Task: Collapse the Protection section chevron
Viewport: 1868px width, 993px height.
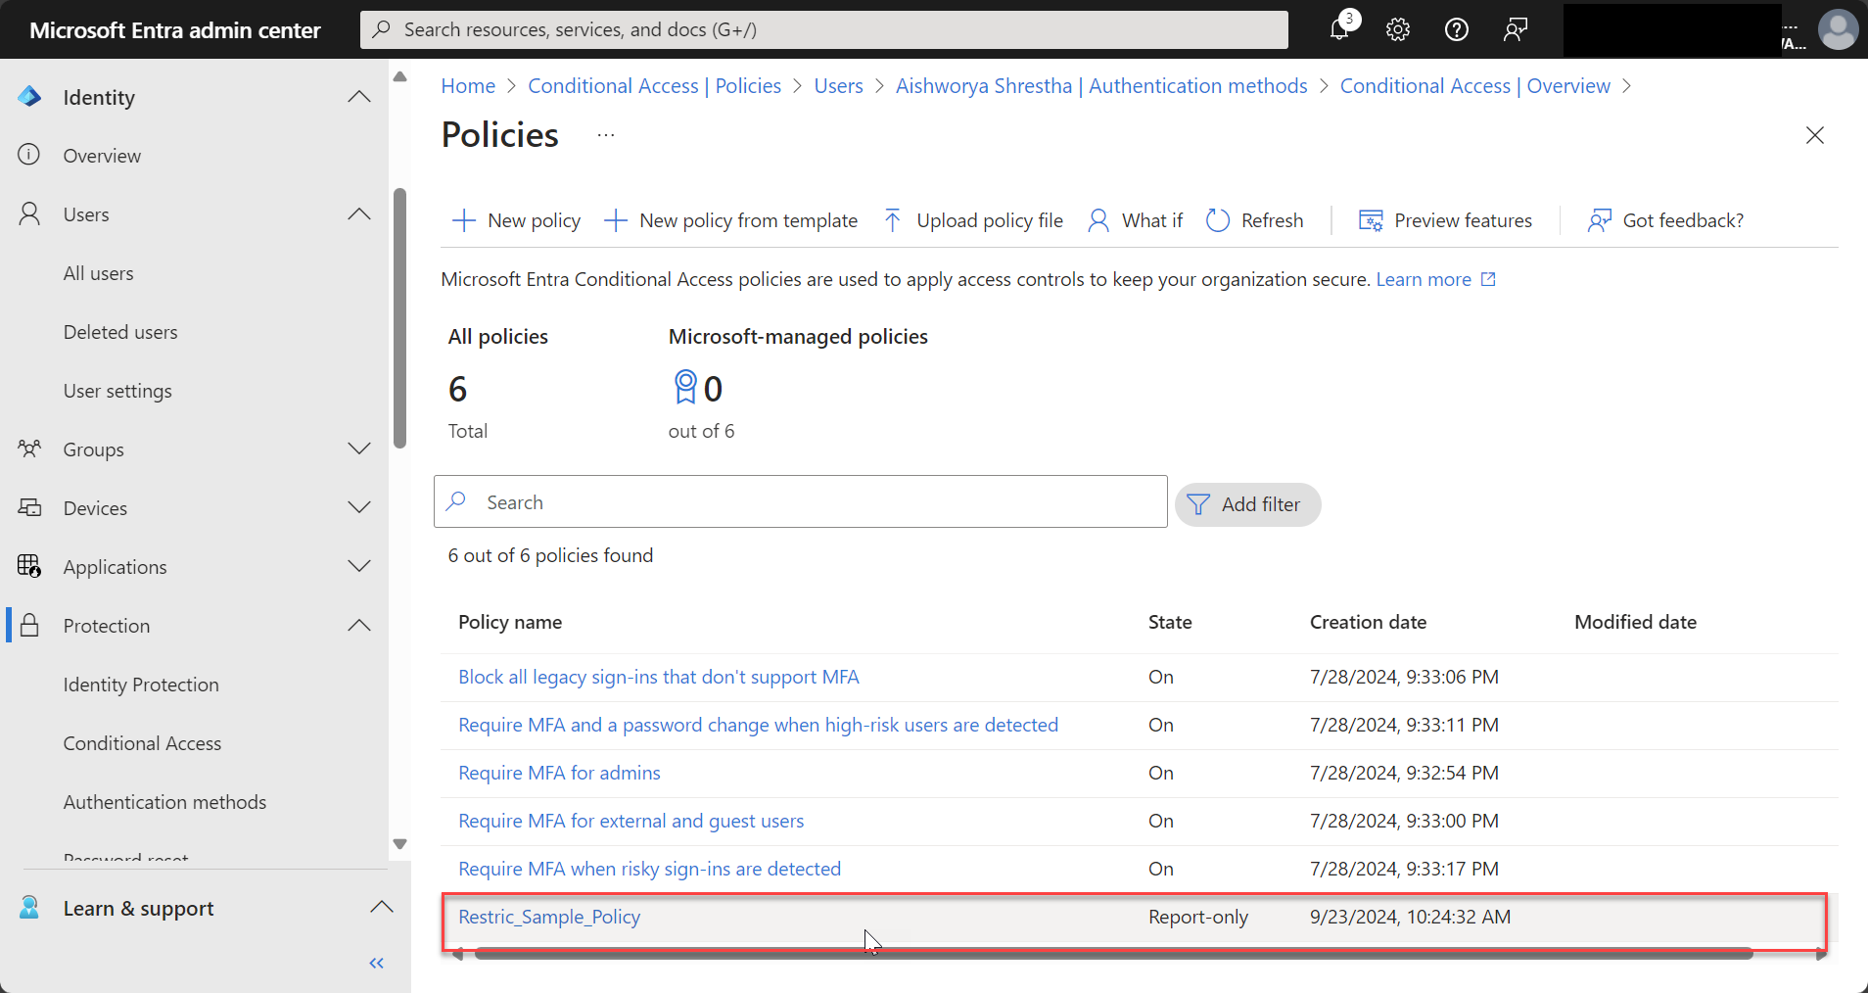Action: click(359, 625)
